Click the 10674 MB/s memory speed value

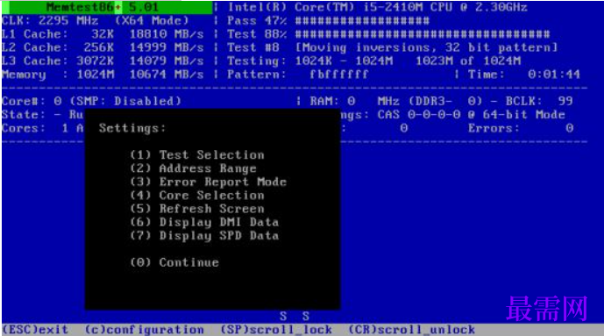pos(167,75)
